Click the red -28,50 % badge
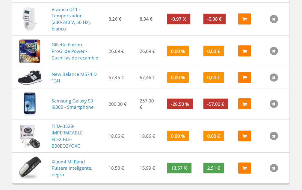 coord(180,104)
